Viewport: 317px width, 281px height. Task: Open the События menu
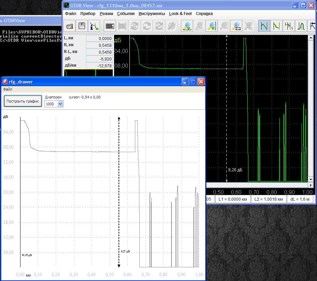(125, 13)
